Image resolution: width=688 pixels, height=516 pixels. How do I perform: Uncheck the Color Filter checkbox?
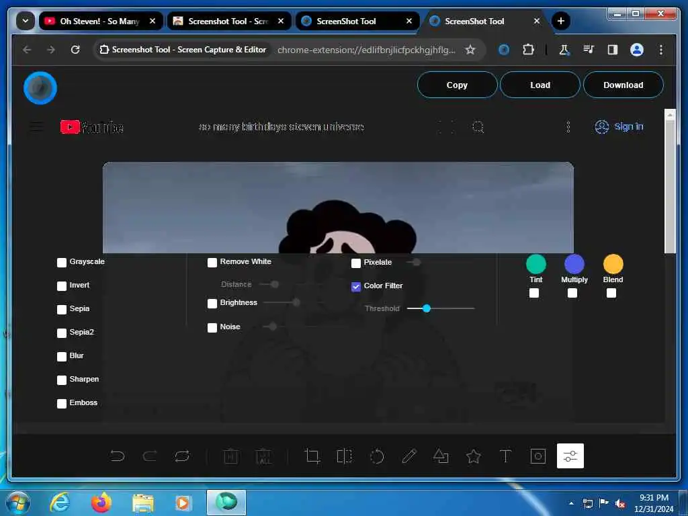pos(356,286)
